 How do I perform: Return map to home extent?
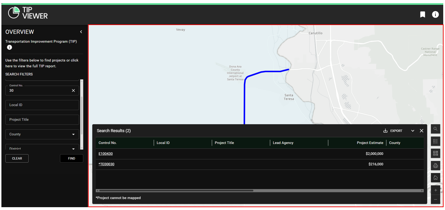435,178
